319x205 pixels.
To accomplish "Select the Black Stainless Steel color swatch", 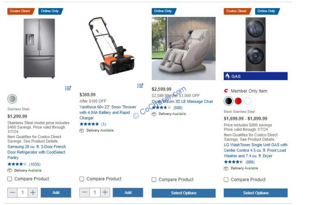I will tap(228, 101).
